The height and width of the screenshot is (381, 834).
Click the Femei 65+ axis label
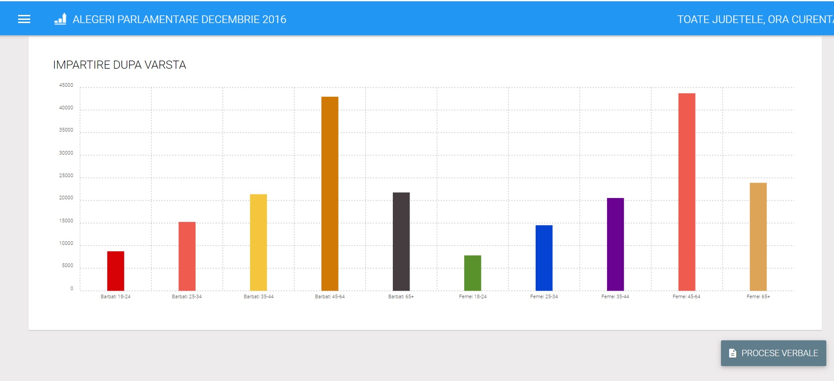758,296
